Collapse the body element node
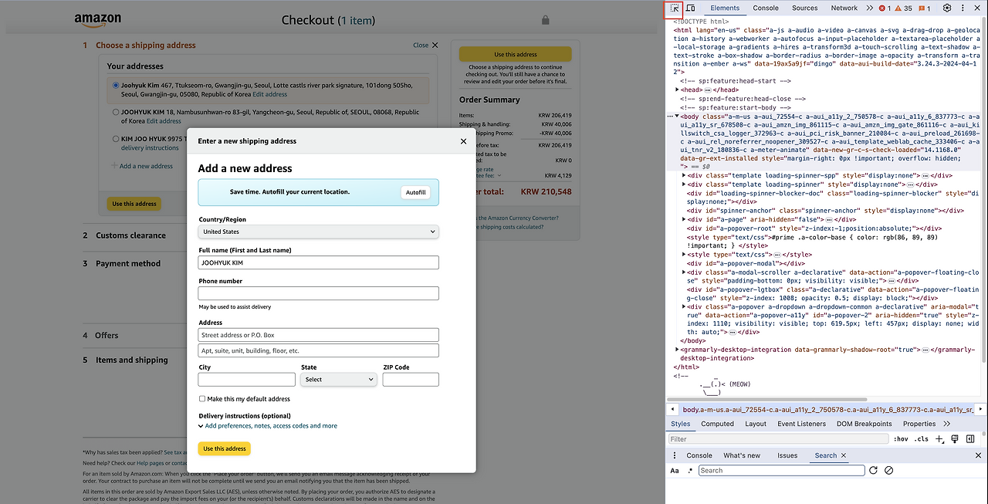 (678, 116)
